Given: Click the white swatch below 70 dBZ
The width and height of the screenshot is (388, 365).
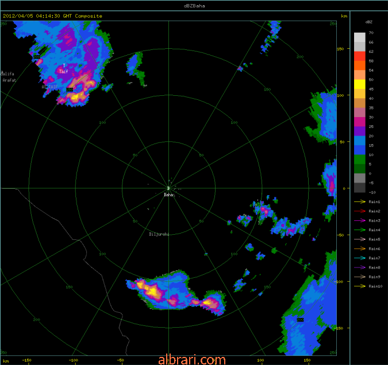Looking at the screenshot, I should click(x=360, y=37).
